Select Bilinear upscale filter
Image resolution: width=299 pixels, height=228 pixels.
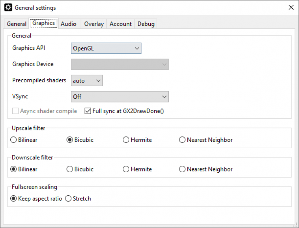[x=14, y=140]
